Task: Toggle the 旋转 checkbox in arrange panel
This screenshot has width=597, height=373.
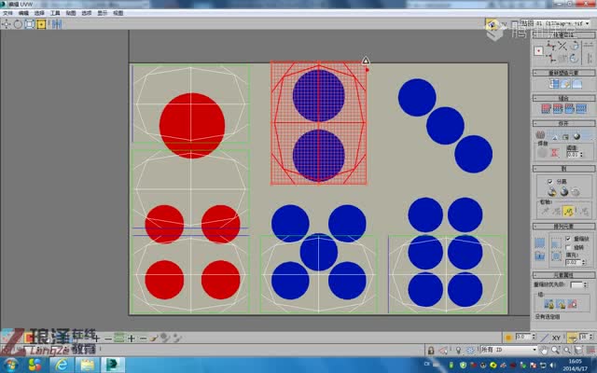Action: pos(568,249)
